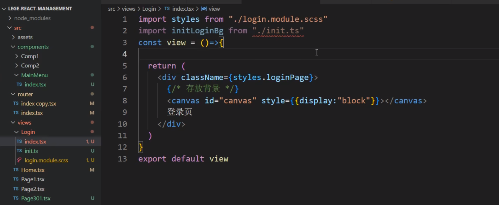499x205 pixels.
Task: Select index.tsx in Login folder
Action: point(35,142)
